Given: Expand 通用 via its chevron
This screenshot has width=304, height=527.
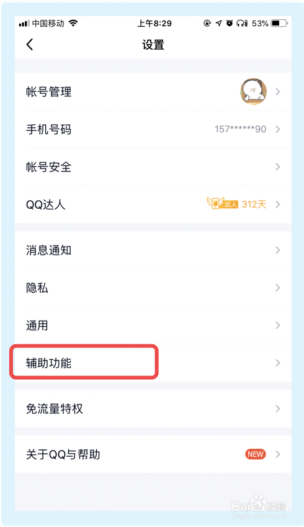Looking at the screenshot, I should [x=277, y=326].
